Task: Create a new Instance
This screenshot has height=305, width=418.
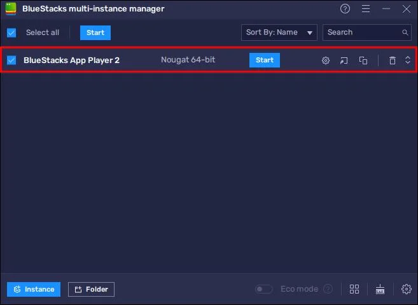Action: click(x=34, y=289)
